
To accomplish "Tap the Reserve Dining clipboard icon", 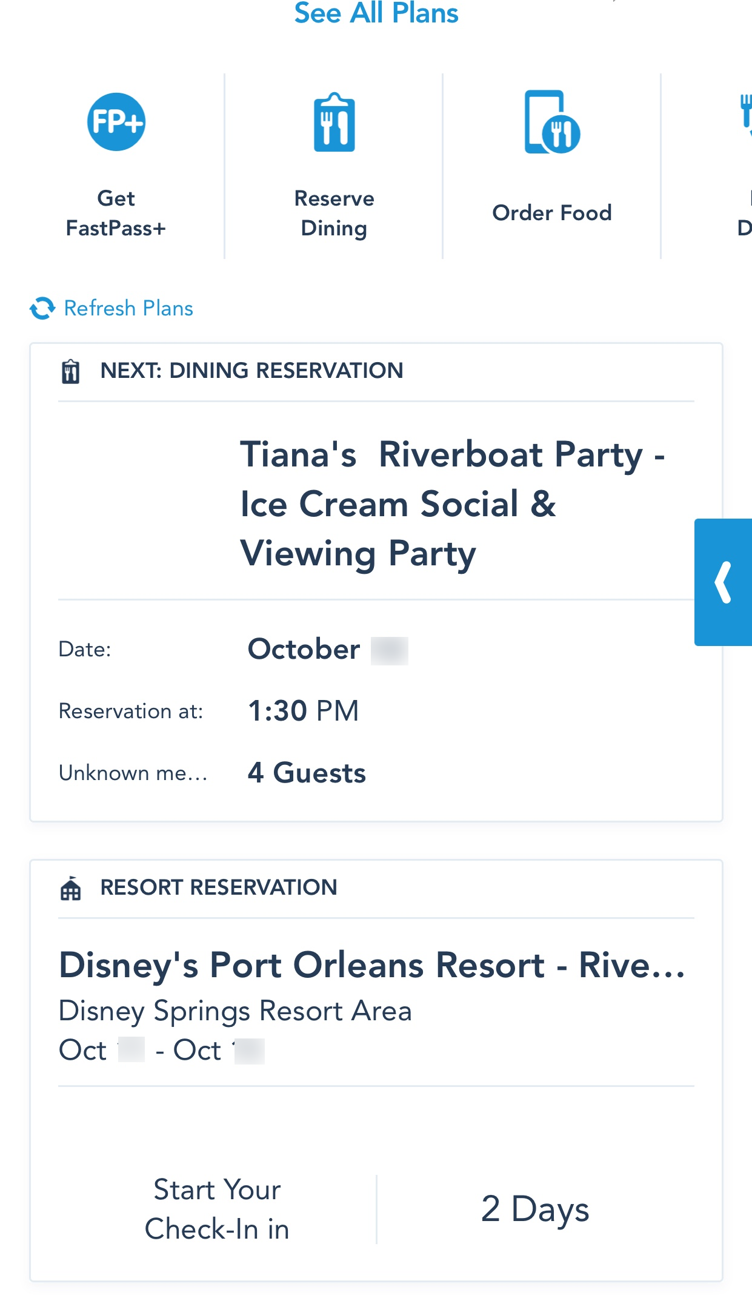I will pos(334,123).
